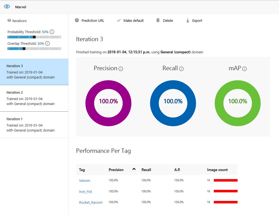Open the Overlap Threshold info icon

(x=47, y=43)
